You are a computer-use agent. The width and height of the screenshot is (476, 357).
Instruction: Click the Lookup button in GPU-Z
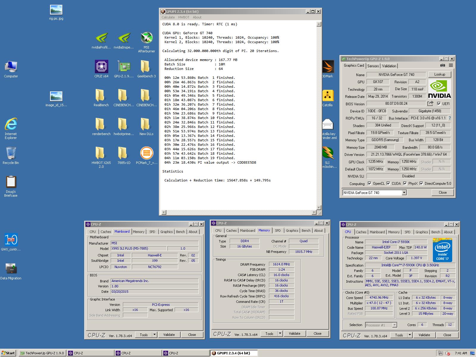coord(440,74)
